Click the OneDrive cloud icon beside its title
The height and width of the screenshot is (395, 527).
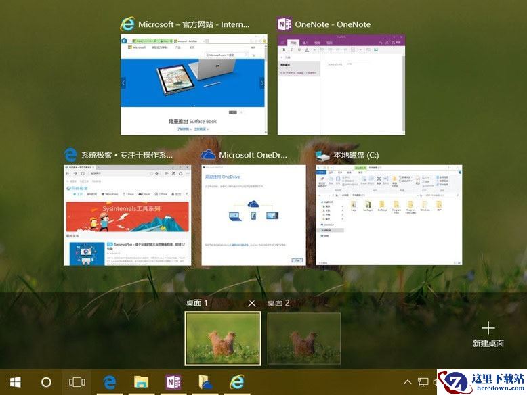(208, 155)
